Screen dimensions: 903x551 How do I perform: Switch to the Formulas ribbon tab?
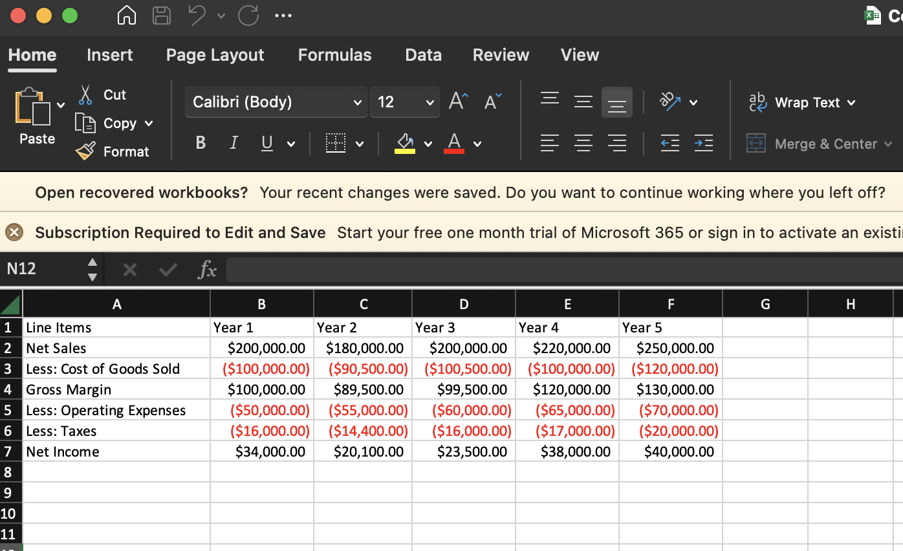(334, 55)
